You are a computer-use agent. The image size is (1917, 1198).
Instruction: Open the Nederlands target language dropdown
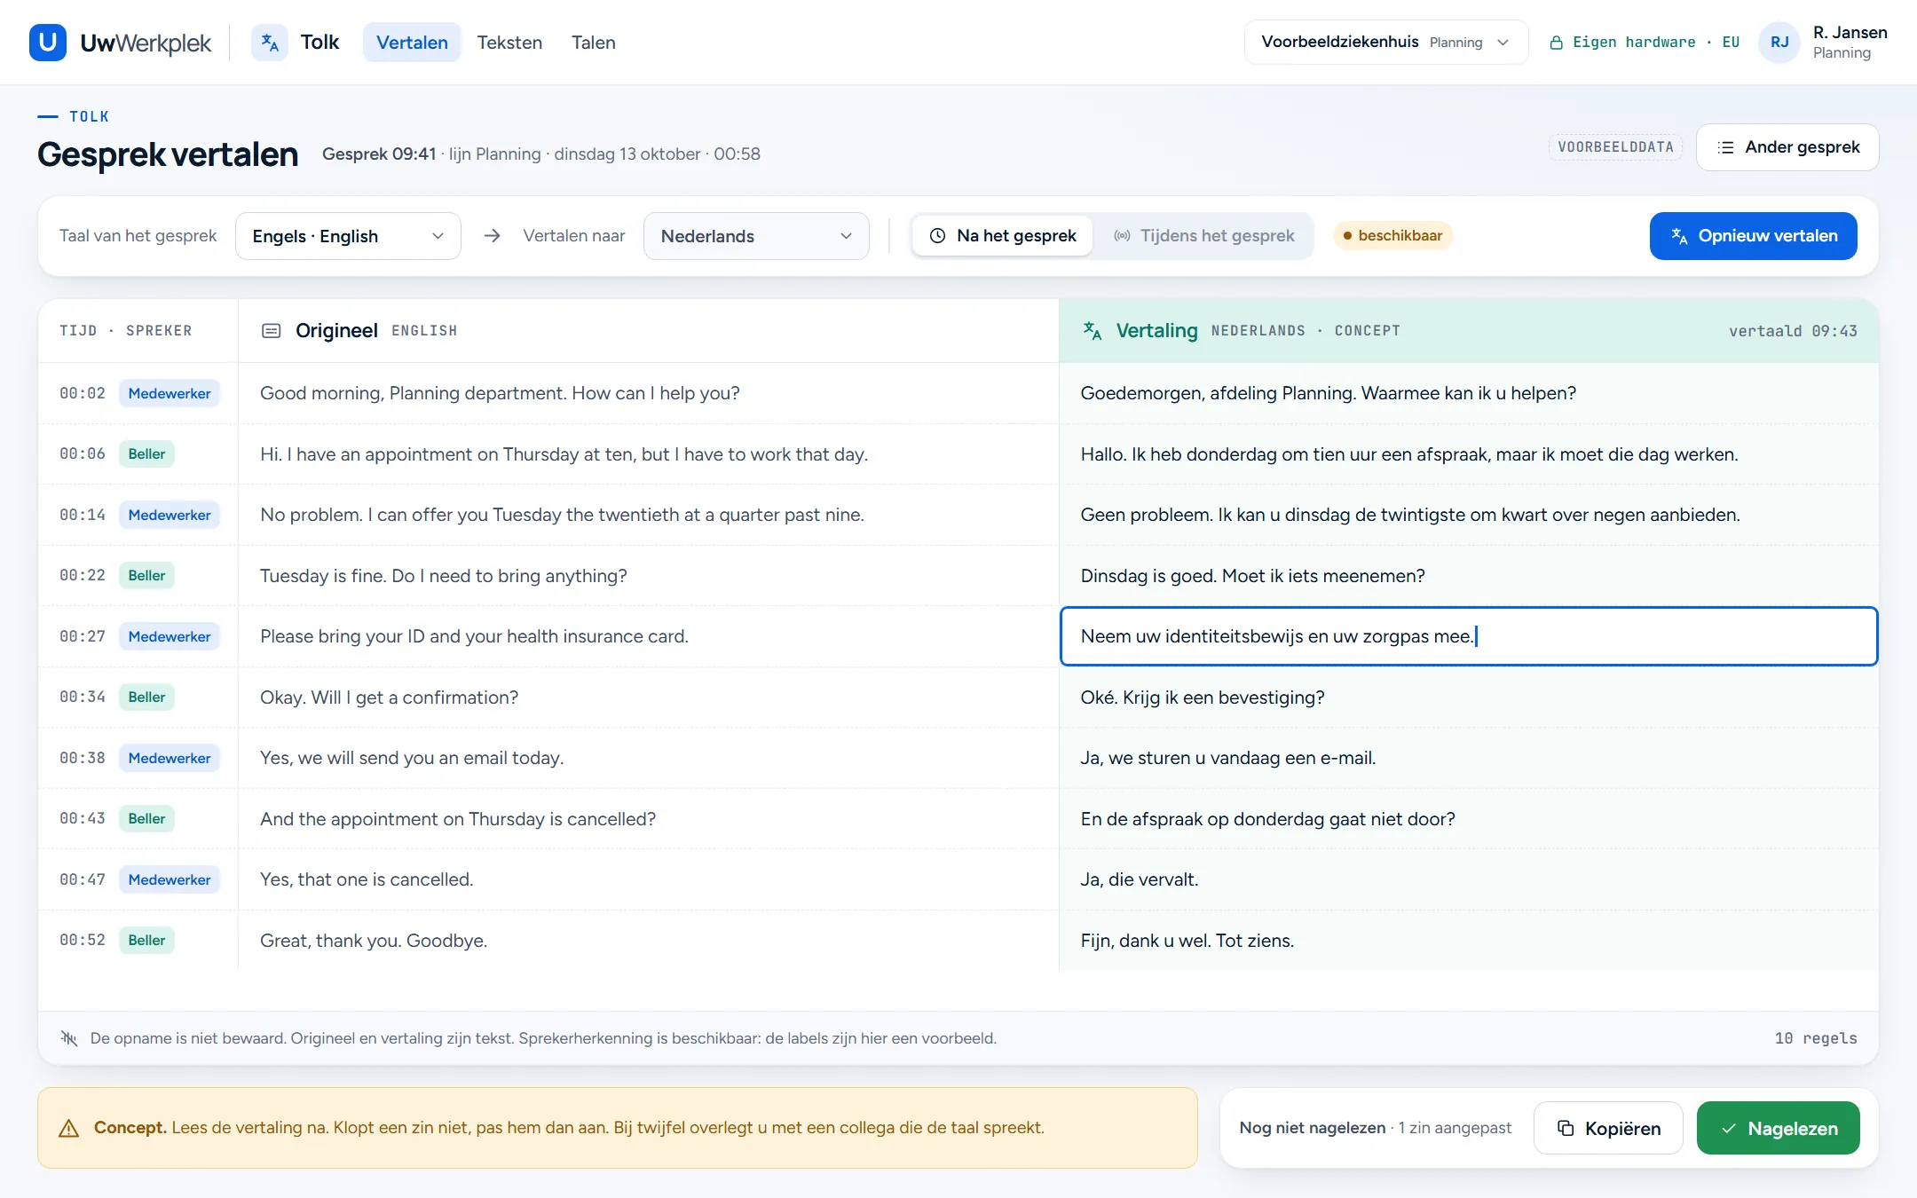(756, 236)
